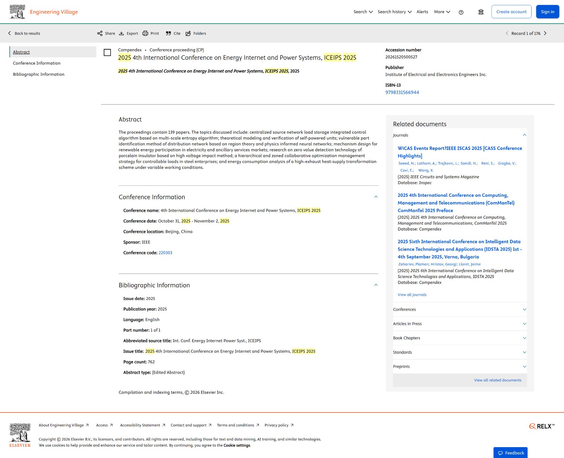Screen dimensions: 564x458
Task: Click the Export download icon
Action: (121, 33)
